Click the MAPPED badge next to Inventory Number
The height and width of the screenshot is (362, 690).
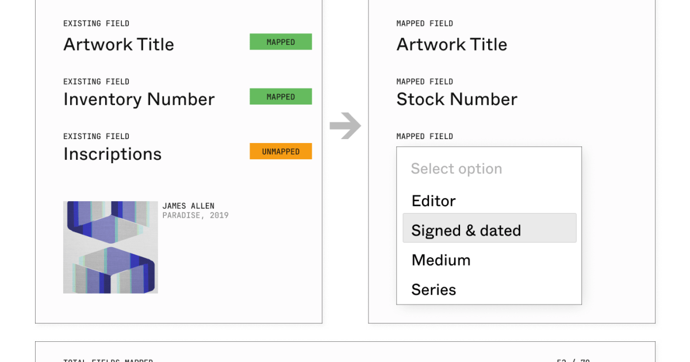click(x=281, y=97)
